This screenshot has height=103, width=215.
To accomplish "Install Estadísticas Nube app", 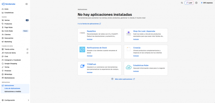I will pyautogui.click(x=136, y=71).
